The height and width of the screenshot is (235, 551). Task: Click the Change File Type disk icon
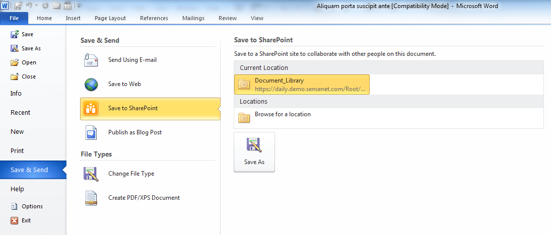click(x=91, y=174)
